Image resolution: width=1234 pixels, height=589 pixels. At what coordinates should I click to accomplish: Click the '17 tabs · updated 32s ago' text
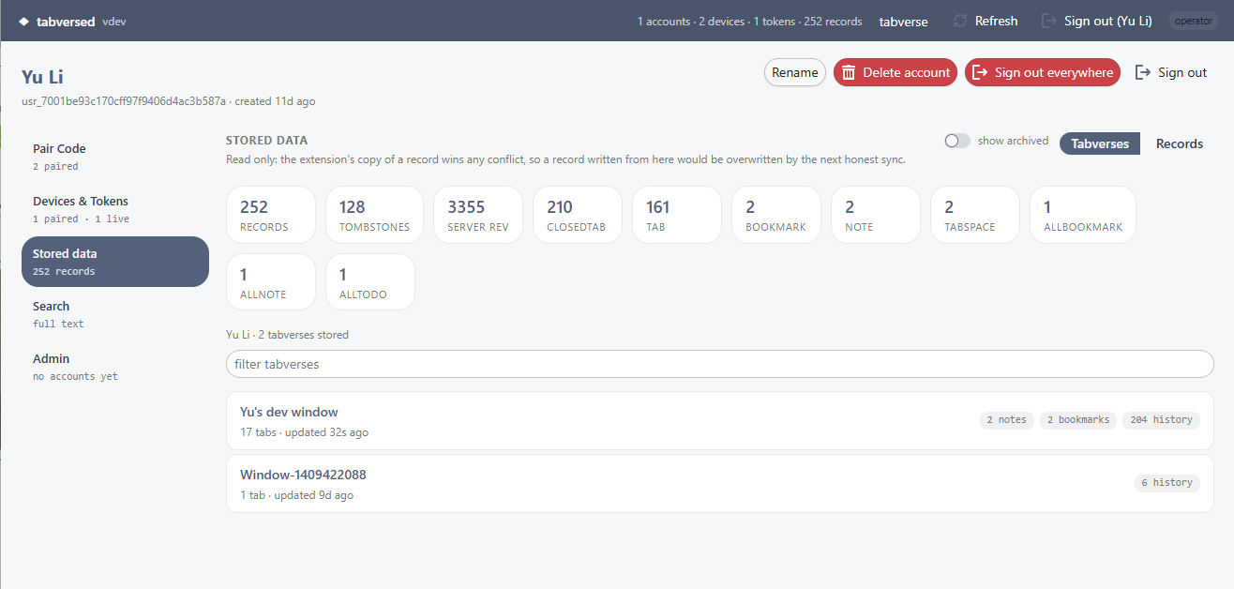click(x=304, y=432)
